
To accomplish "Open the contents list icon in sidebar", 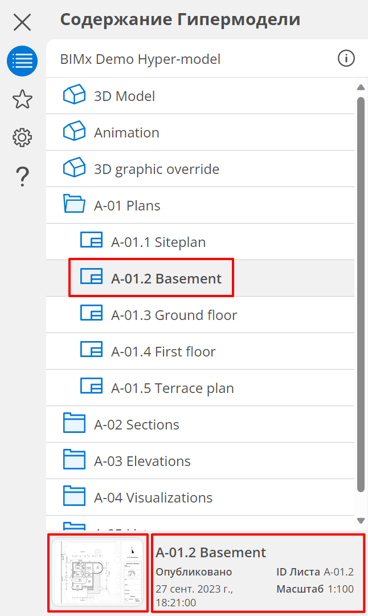I will click(22, 61).
